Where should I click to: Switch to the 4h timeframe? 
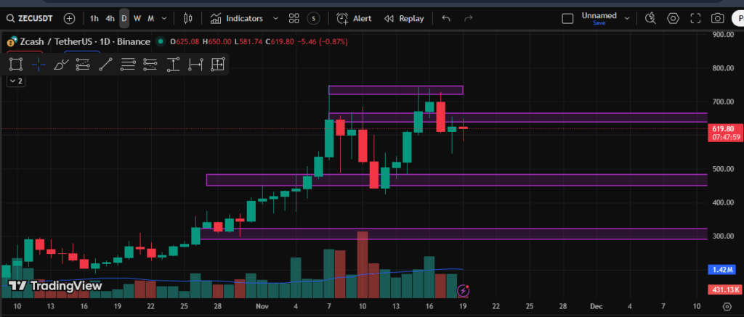(x=110, y=18)
